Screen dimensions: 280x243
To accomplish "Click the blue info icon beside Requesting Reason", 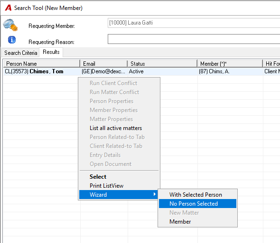I will (x=12, y=40).
